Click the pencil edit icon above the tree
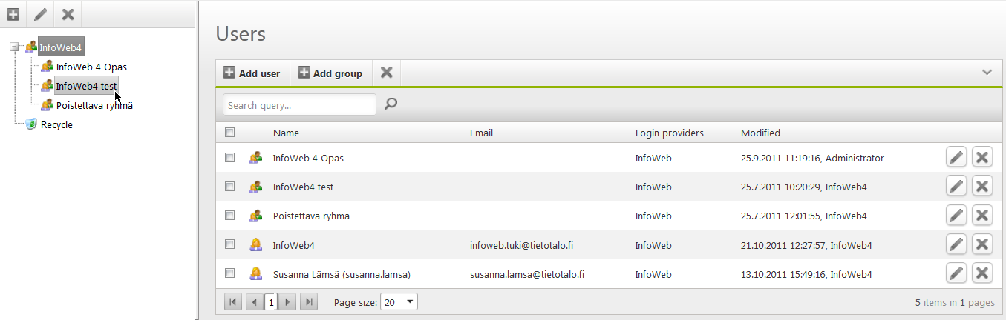This screenshot has width=1006, height=320. [40, 14]
